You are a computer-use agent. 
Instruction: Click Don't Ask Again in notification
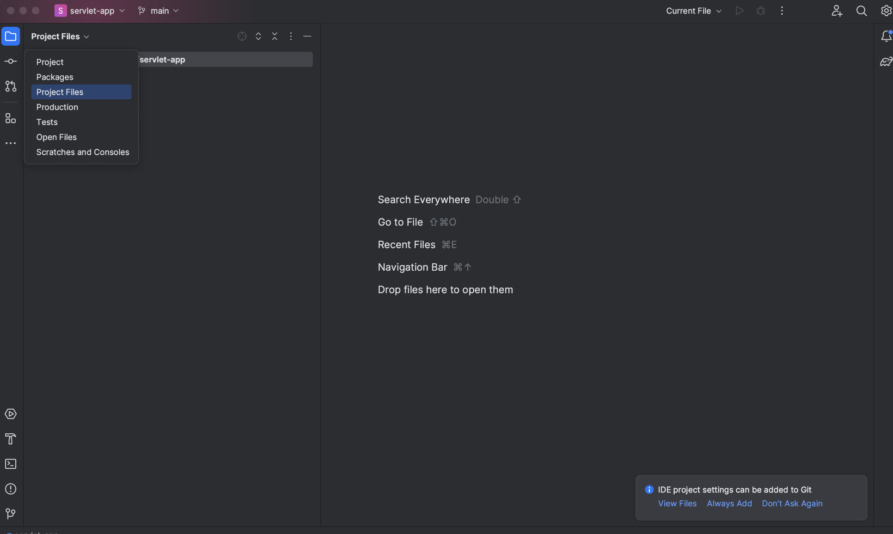[792, 504]
